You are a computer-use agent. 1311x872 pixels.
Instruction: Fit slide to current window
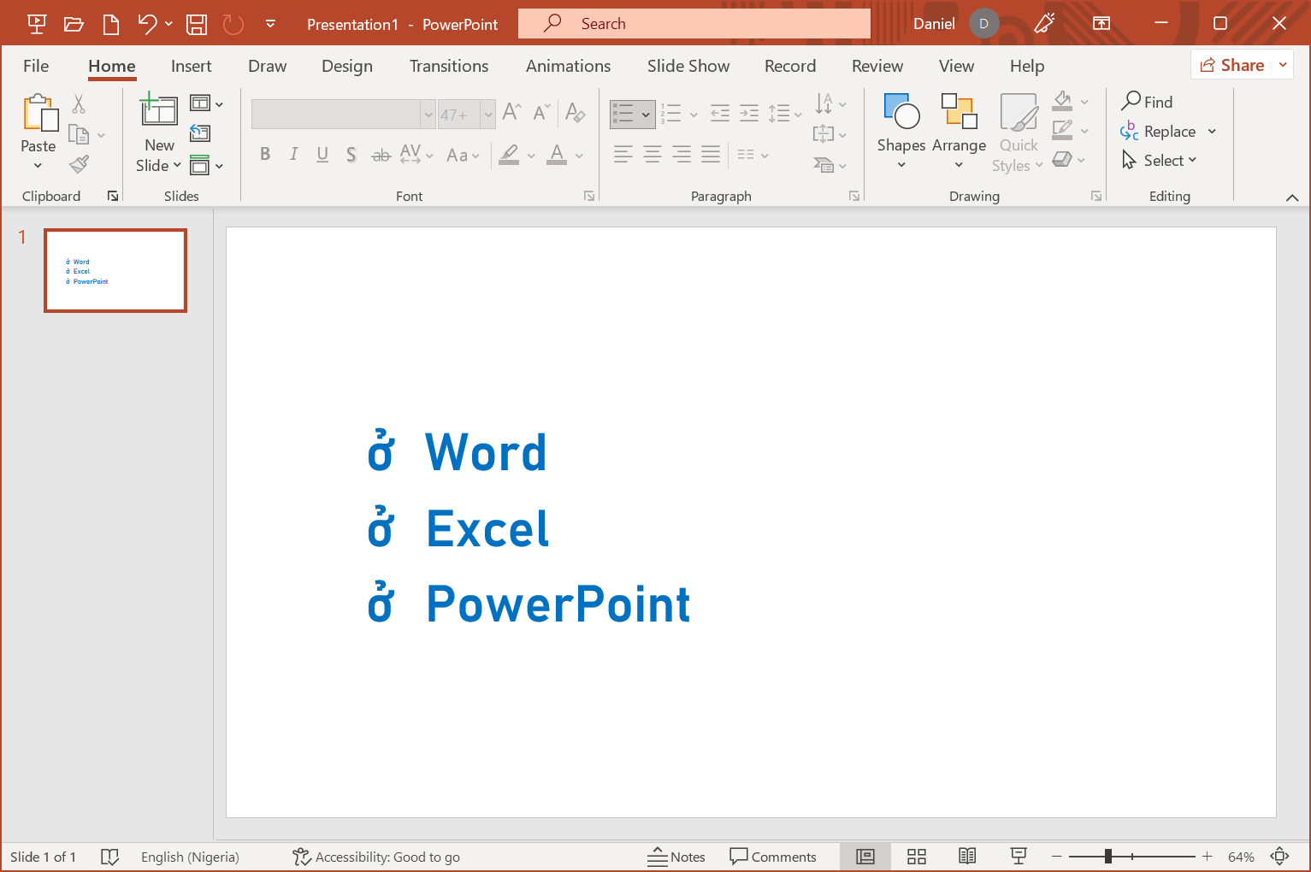click(x=1280, y=857)
